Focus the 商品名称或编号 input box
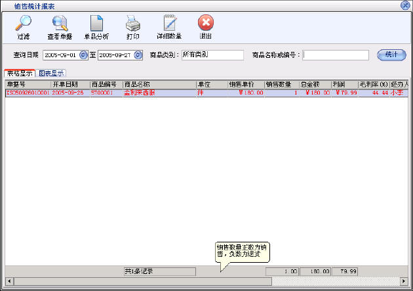413x291 pixels. click(336, 55)
